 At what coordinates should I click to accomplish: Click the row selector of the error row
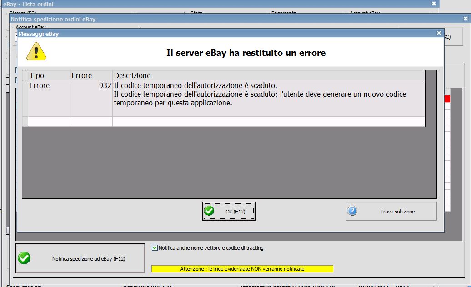pyautogui.click(x=25, y=99)
